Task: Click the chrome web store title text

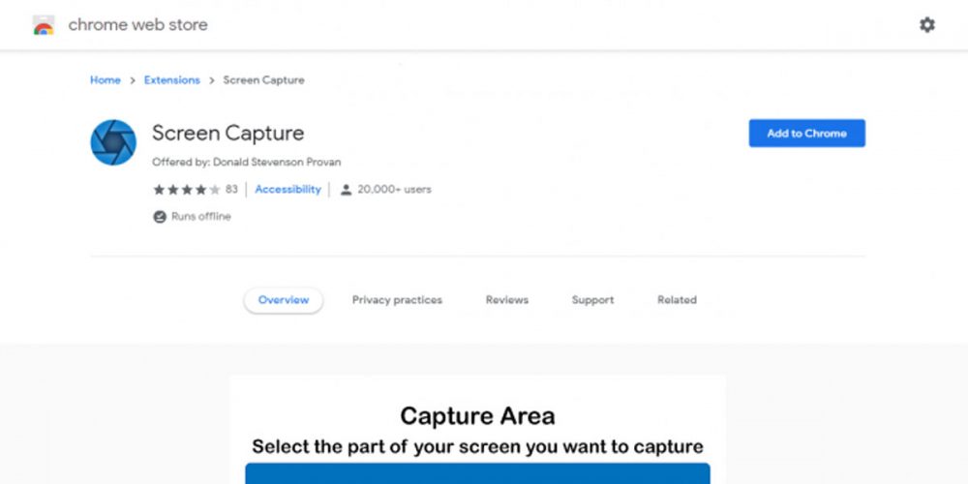Action: pyautogui.click(x=137, y=25)
